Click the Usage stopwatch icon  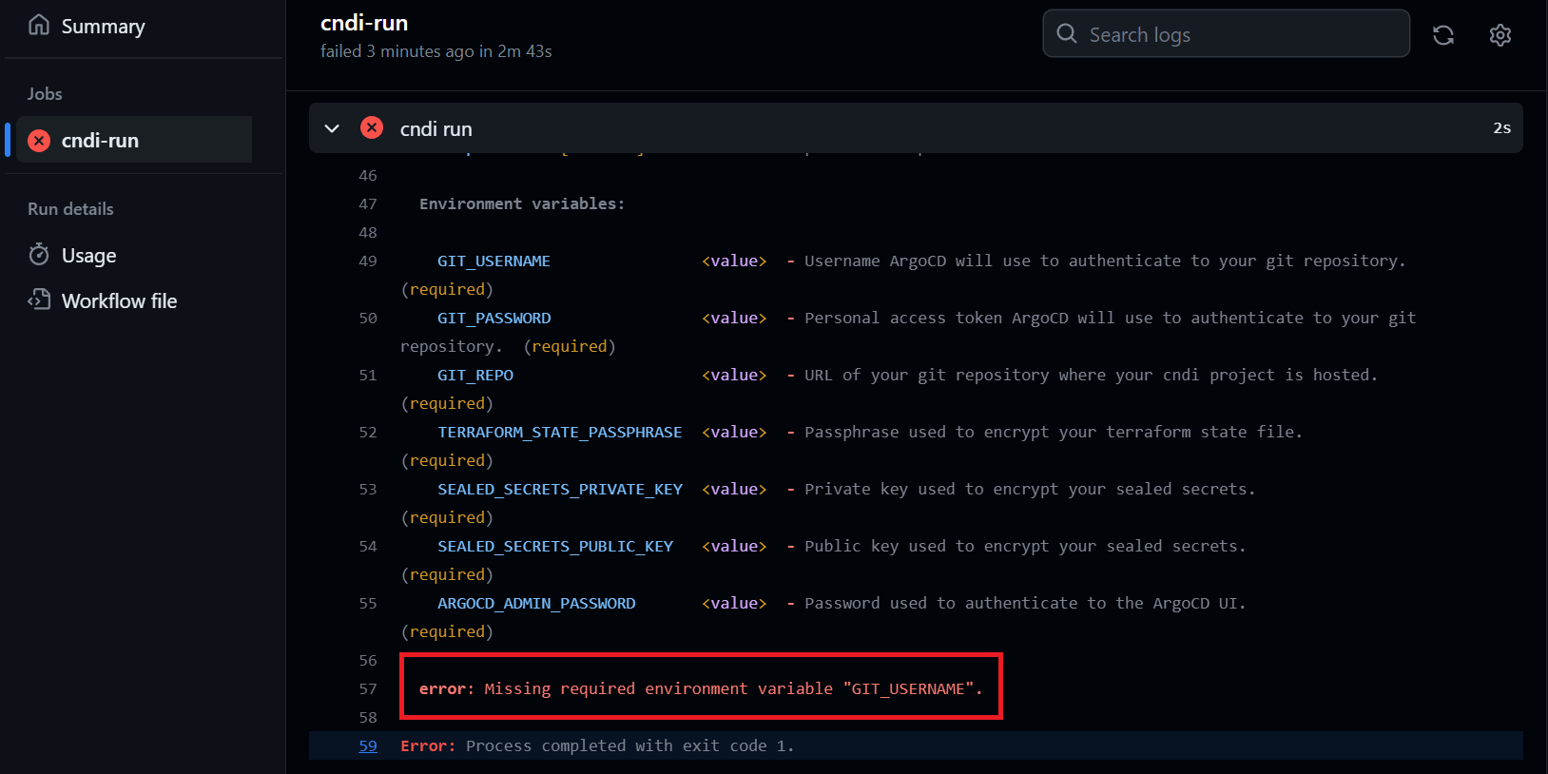(x=39, y=254)
